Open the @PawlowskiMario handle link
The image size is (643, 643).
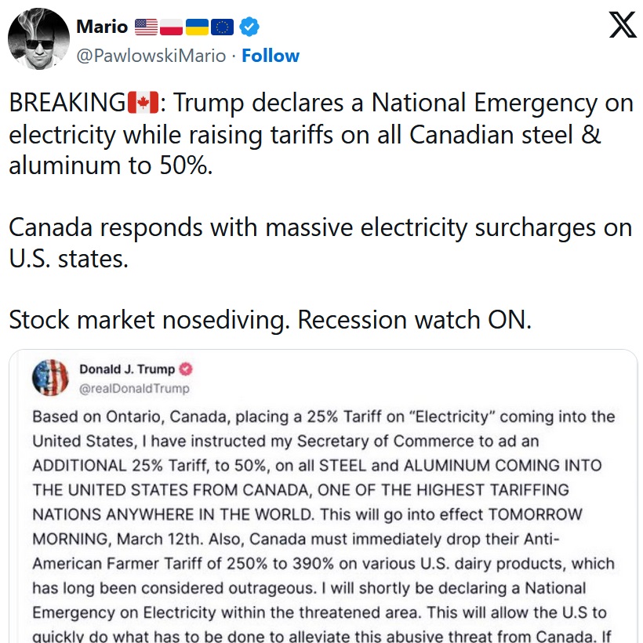click(x=151, y=56)
